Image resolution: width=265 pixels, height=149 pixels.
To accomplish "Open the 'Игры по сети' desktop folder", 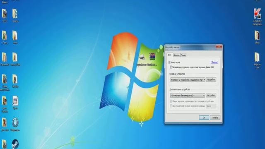I will coord(257,57).
